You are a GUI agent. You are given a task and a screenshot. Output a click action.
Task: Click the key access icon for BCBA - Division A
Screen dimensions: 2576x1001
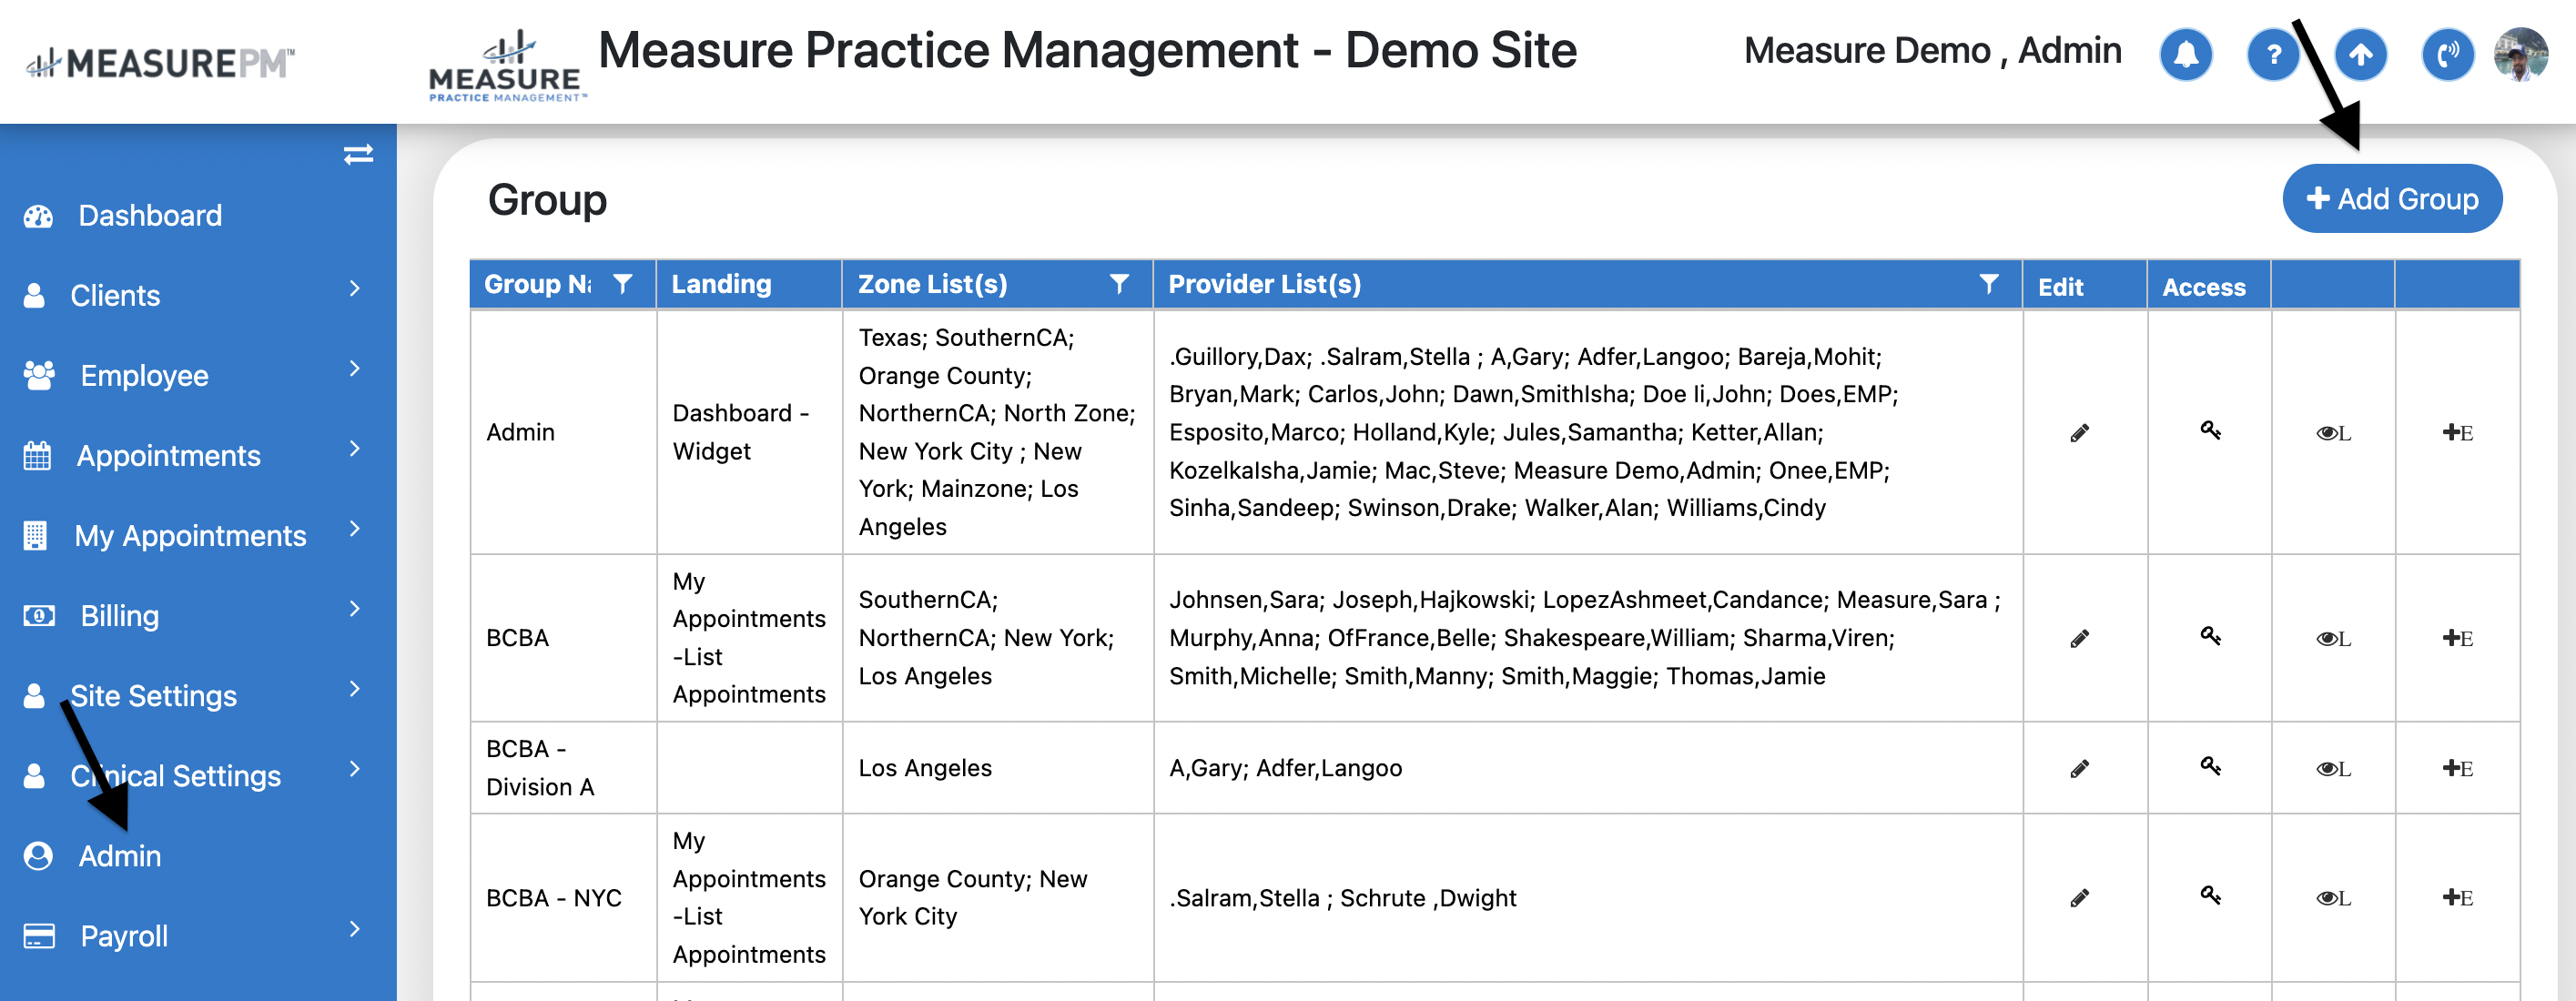point(2209,766)
